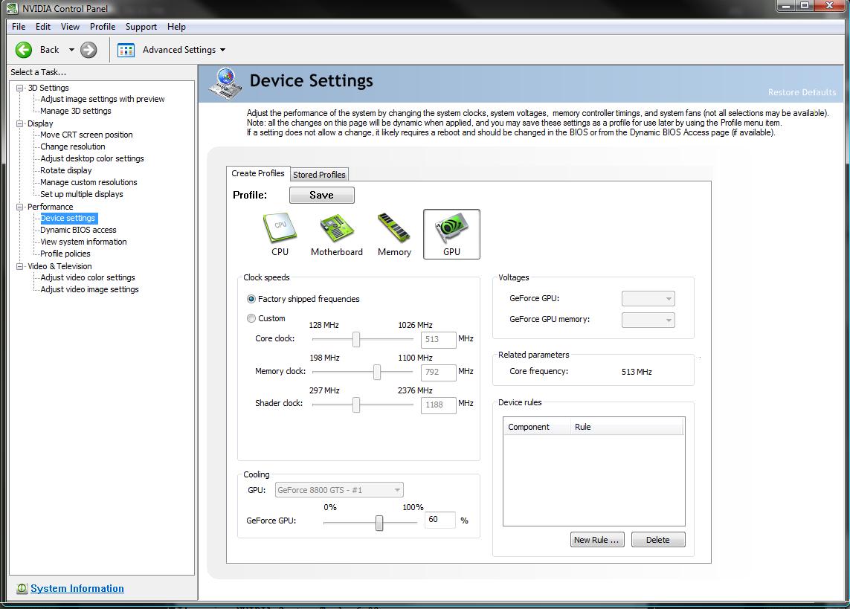Collapse the Performance tree node
Viewport: 850px width, 609px height.
tap(20, 207)
